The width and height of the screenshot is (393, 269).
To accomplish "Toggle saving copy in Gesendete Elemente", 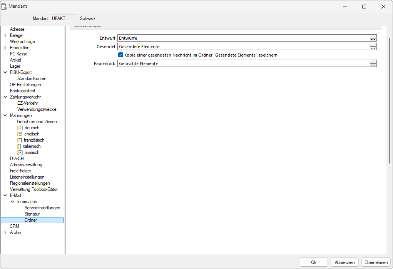I will point(120,55).
